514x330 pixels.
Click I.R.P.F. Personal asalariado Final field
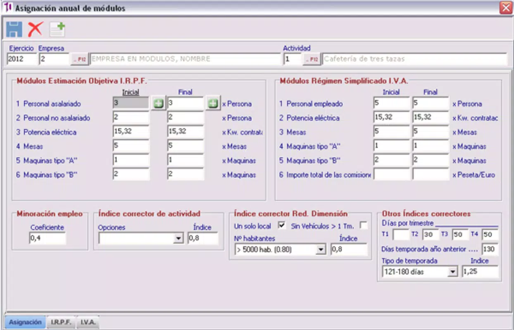pyautogui.click(x=186, y=104)
